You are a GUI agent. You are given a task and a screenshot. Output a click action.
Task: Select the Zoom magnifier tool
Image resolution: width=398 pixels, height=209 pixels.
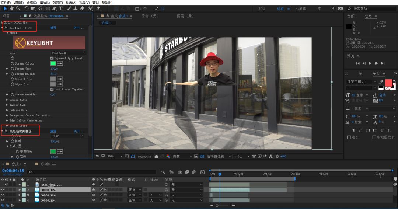pyautogui.click(x=18, y=8)
